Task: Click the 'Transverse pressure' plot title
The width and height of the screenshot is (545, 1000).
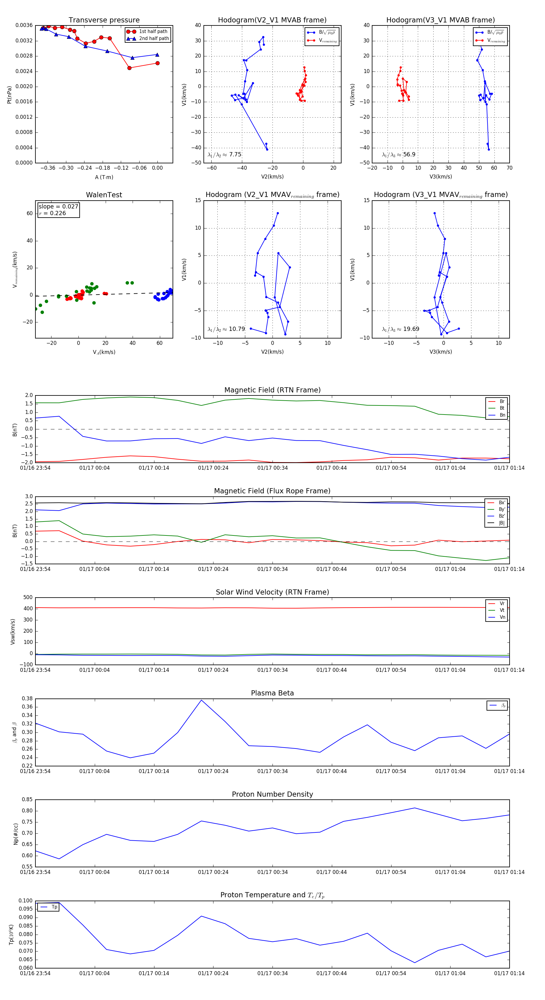Action: pos(104,20)
